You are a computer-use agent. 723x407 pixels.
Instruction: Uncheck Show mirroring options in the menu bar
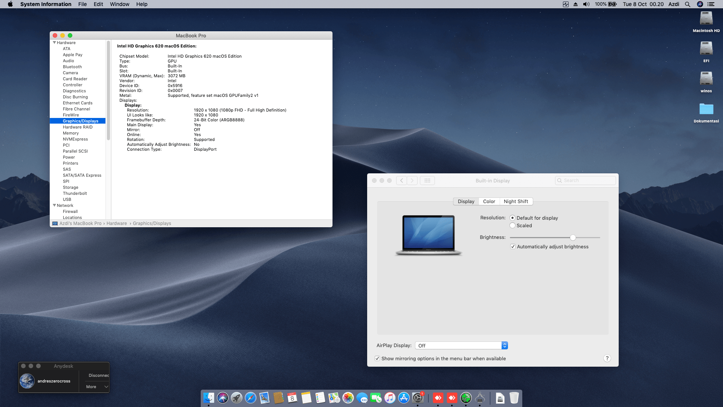click(377, 358)
